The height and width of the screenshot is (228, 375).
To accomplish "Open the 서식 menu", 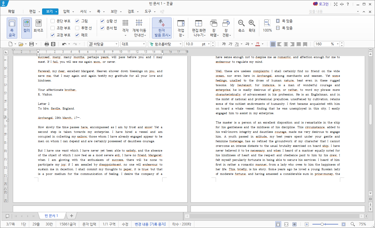I will [83, 11].
